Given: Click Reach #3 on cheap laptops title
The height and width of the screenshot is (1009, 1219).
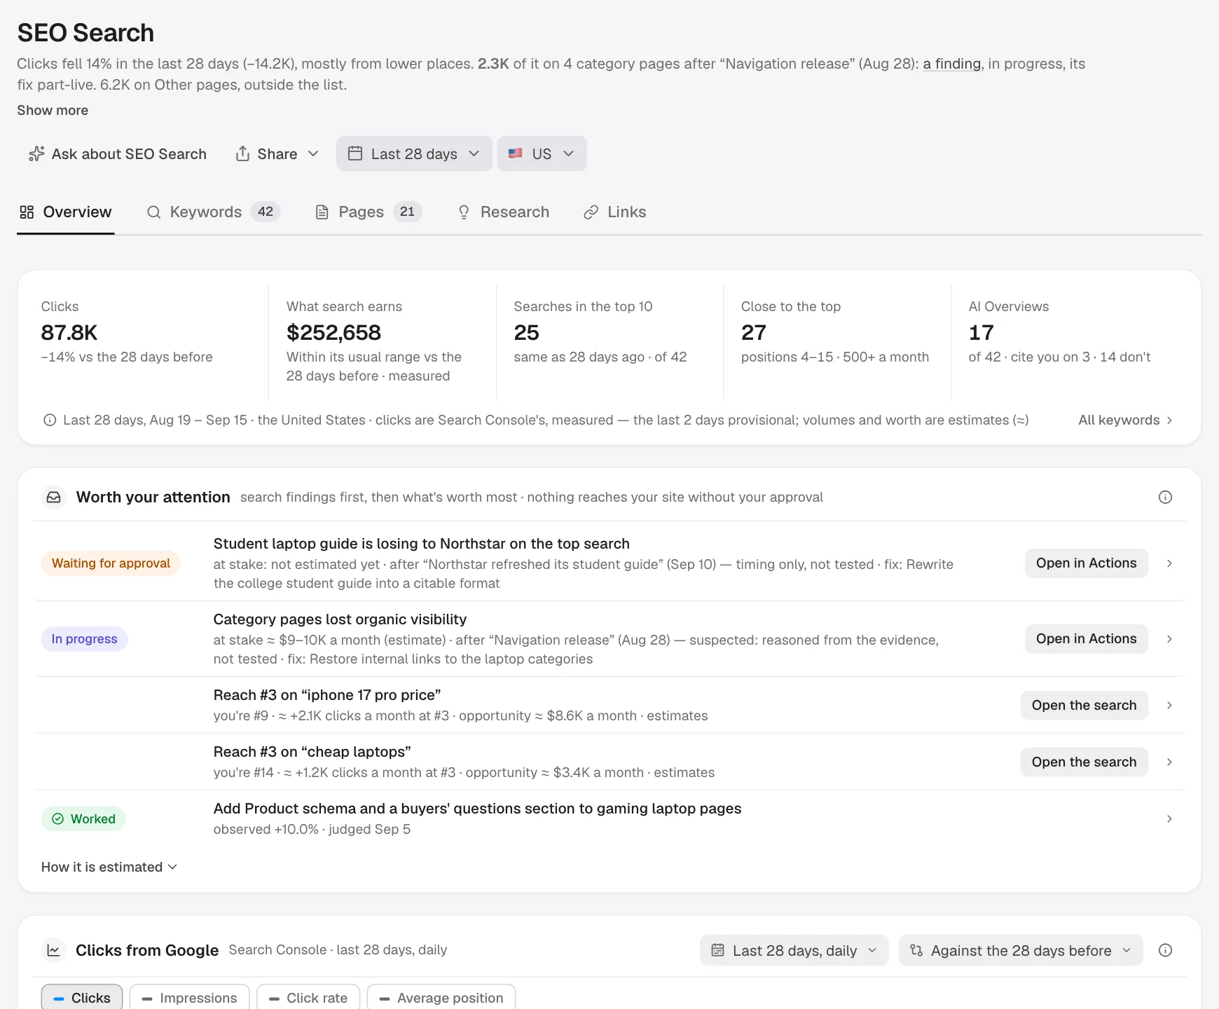Looking at the screenshot, I should point(312,752).
